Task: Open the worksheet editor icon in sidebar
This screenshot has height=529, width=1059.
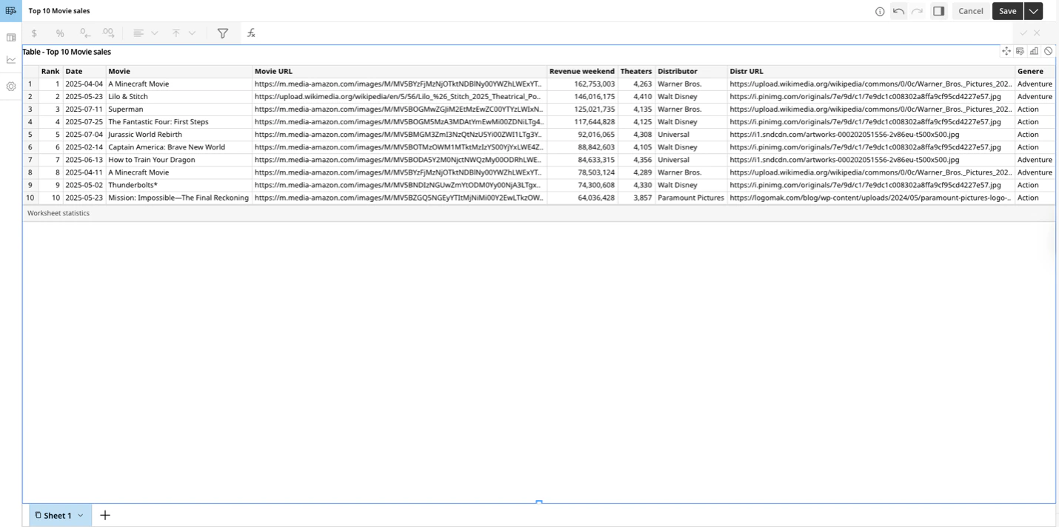Action: pyautogui.click(x=10, y=11)
